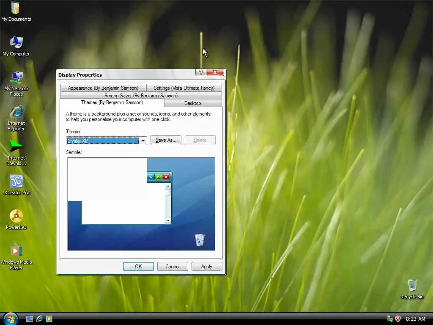Image resolution: width=433 pixels, height=325 pixels.
Task: Click sample window green maximize button
Action: click(158, 177)
